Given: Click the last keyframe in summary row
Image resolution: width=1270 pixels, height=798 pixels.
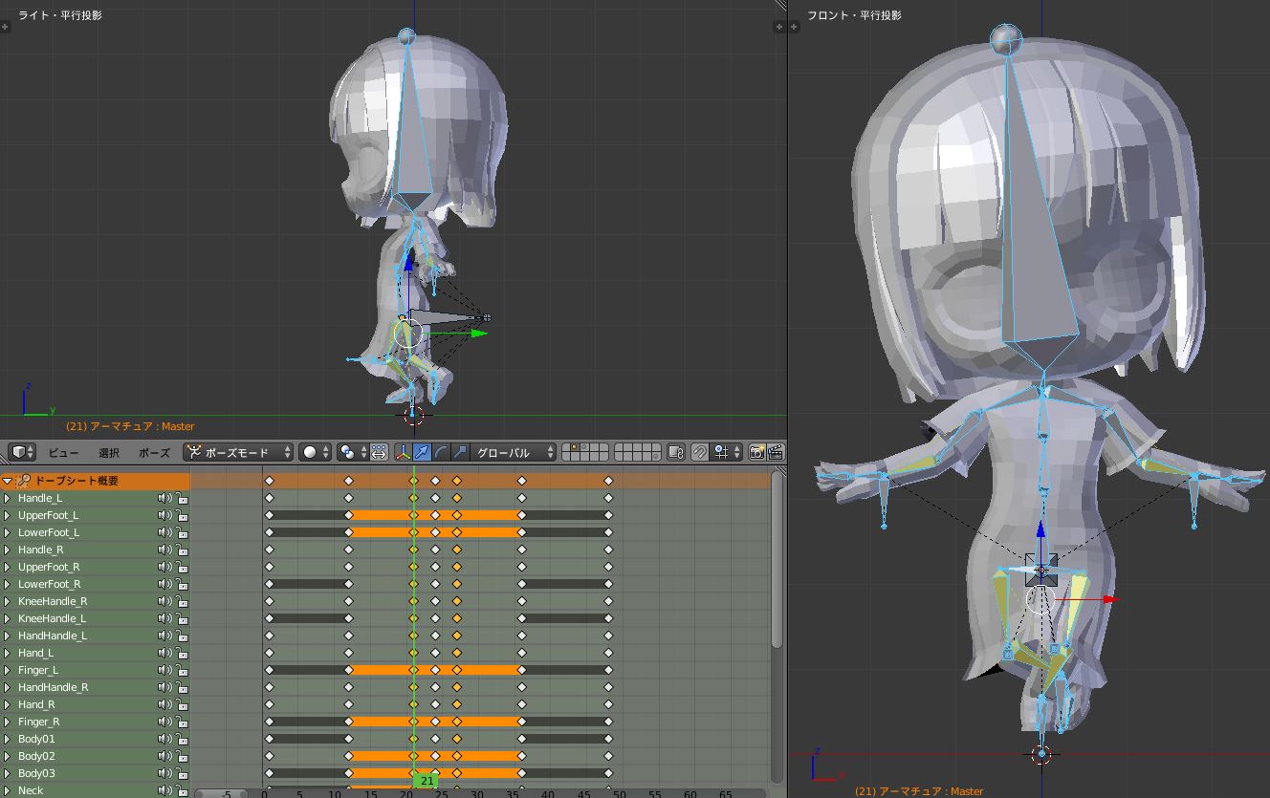Looking at the screenshot, I should pyautogui.click(x=608, y=481).
